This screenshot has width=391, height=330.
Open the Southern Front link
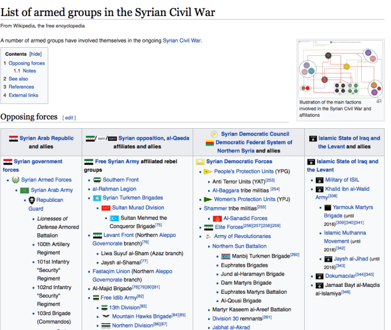tap(120, 180)
